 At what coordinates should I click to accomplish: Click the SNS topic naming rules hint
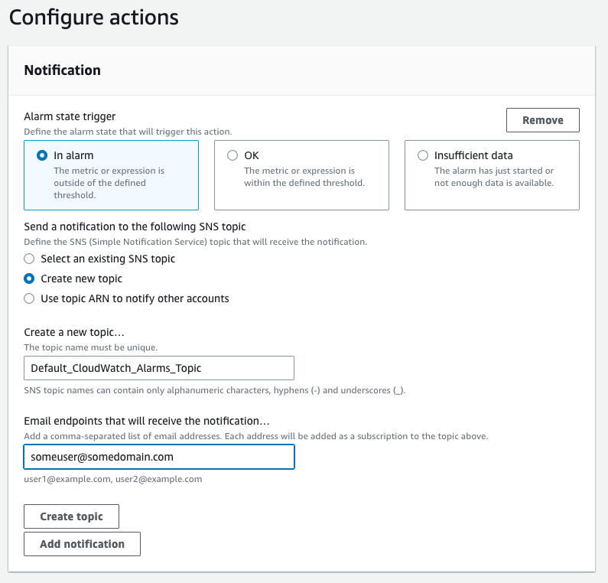coord(215,390)
